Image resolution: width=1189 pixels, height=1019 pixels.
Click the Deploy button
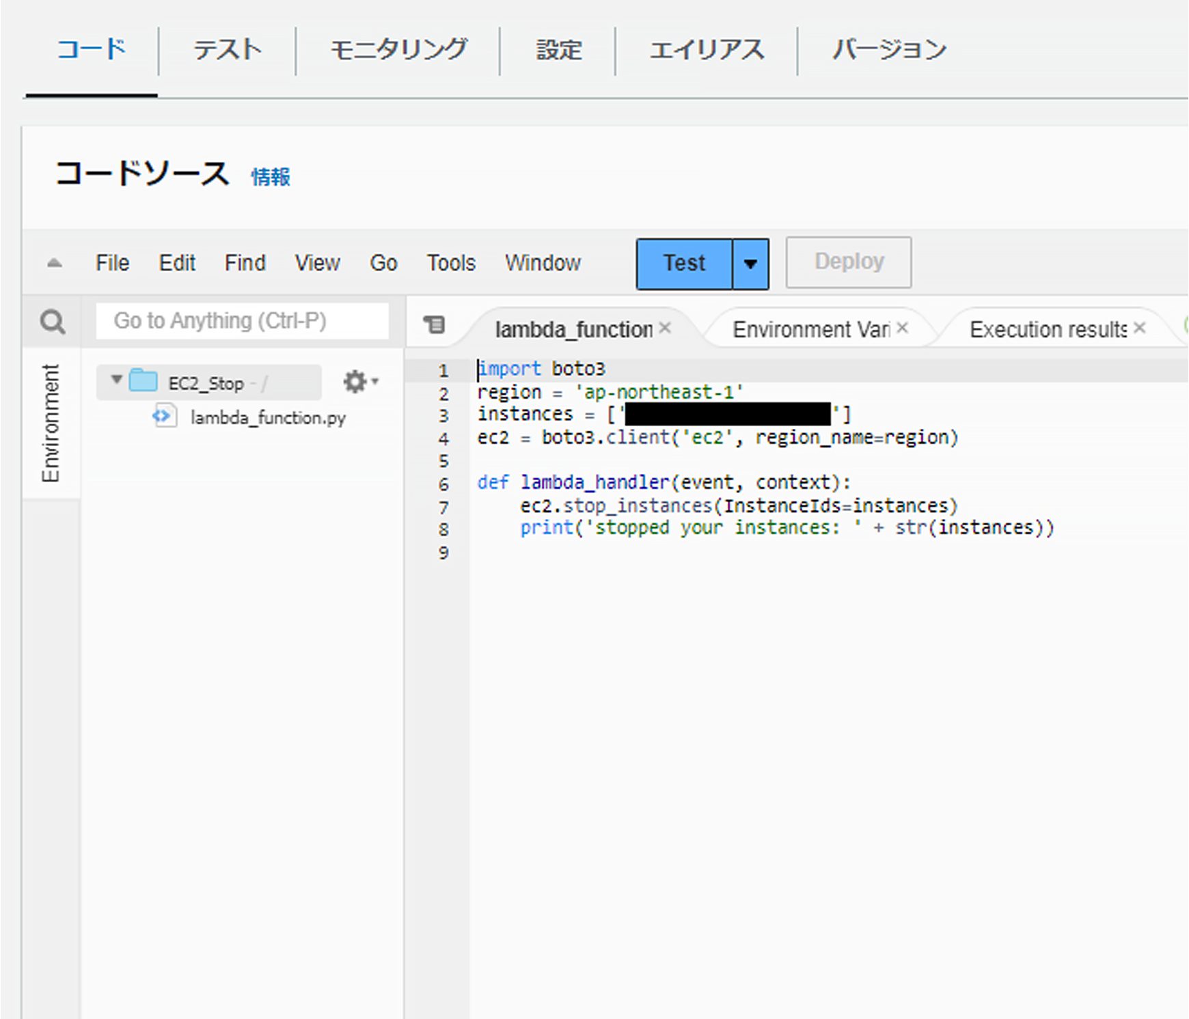849,262
